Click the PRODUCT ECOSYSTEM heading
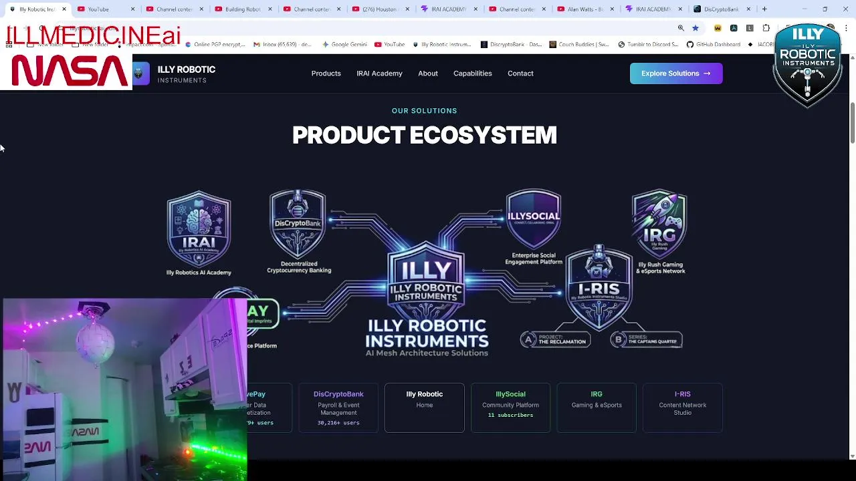 (425, 135)
